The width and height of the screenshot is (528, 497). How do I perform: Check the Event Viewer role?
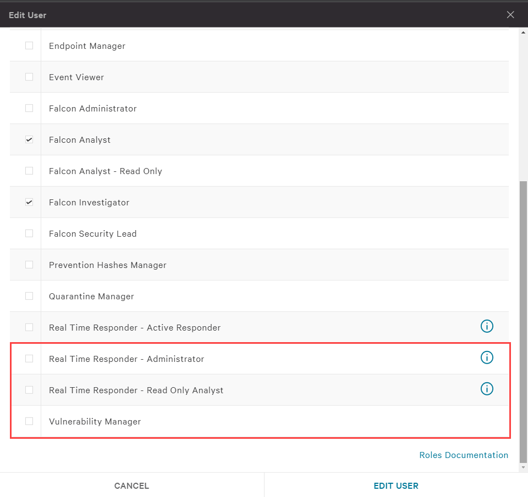(29, 77)
